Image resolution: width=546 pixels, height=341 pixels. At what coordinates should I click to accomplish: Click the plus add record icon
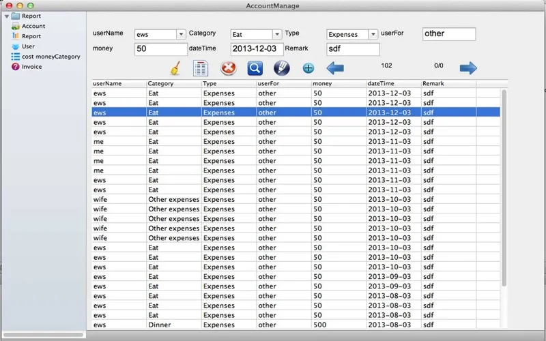click(x=308, y=68)
